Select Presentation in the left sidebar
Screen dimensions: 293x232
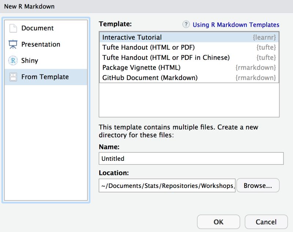tap(41, 44)
